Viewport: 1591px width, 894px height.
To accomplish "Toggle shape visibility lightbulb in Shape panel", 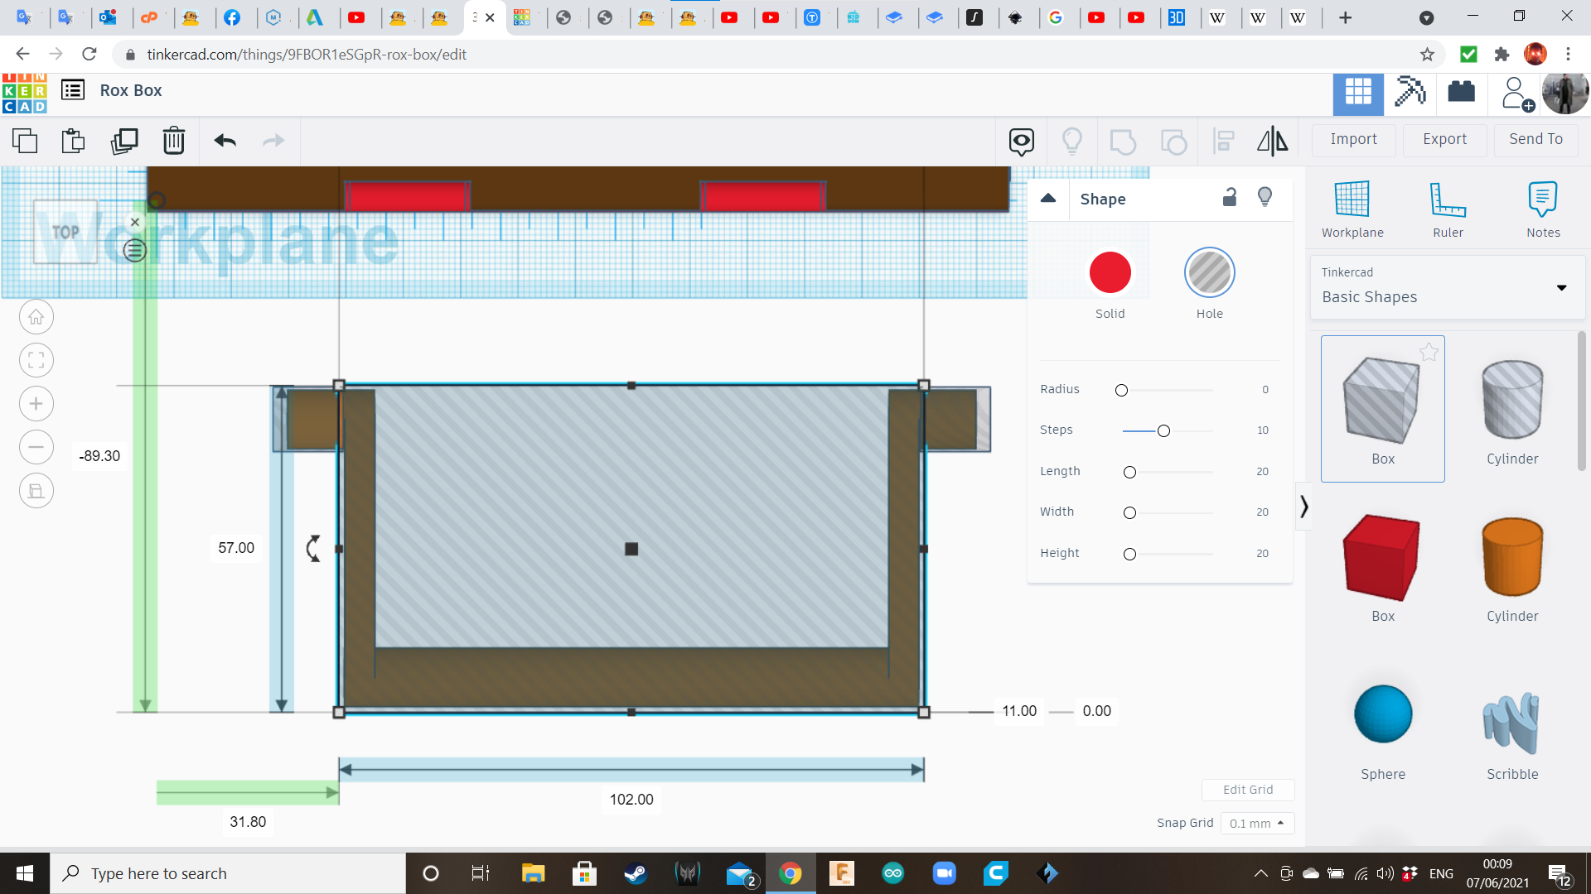I will pos(1265,197).
